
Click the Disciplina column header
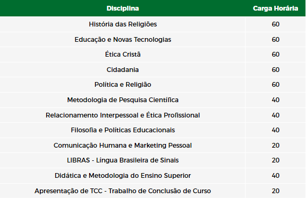point(123,8)
